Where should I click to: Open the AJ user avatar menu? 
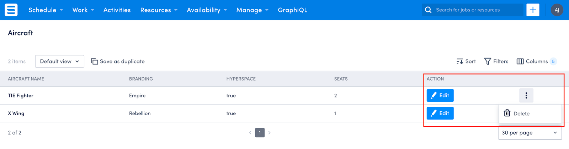coord(557,10)
